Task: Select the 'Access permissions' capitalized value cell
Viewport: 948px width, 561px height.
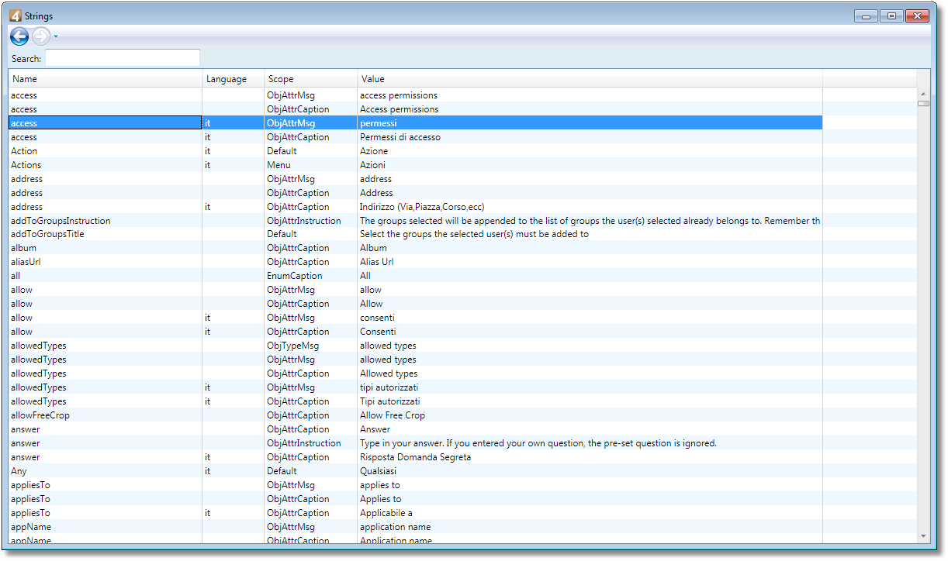Action: [x=590, y=109]
